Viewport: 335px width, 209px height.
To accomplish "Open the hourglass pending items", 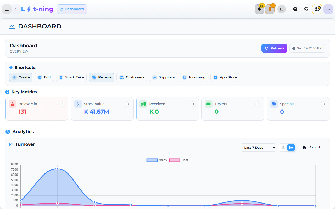I will click(270, 9).
